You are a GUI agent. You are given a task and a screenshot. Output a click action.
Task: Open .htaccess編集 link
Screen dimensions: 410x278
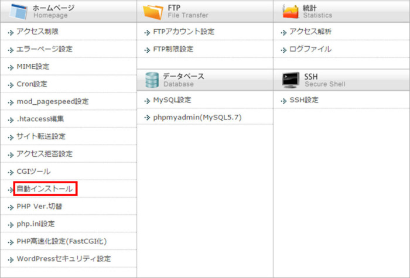tap(40, 119)
